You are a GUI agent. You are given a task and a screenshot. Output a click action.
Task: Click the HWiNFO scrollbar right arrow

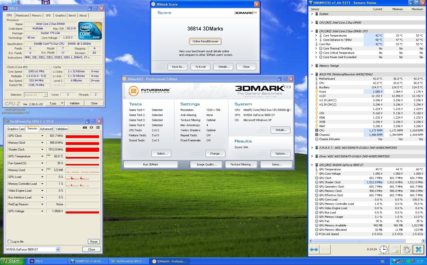423,241
